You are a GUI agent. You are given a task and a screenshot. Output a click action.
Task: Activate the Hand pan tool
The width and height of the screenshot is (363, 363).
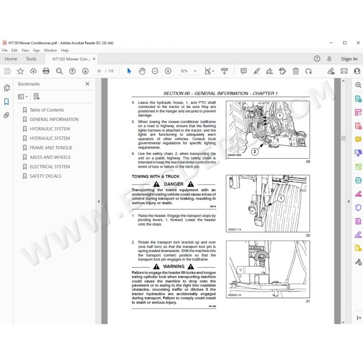pyautogui.click(x=142, y=71)
